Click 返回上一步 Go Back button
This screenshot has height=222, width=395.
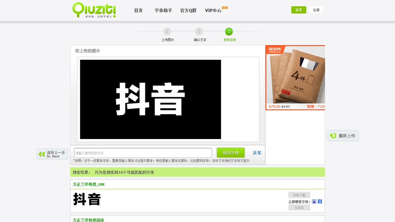[x=52, y=154]
